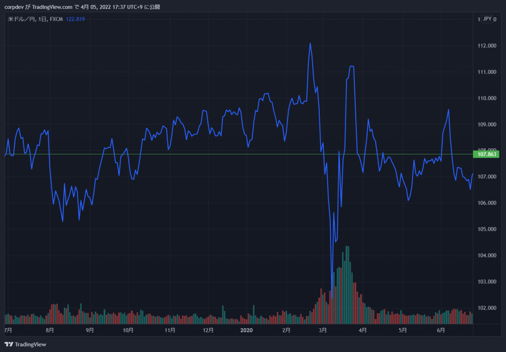Click the 109.000 price axis label
The width and height of the screenshot is (506, 352).
[487, 124]
